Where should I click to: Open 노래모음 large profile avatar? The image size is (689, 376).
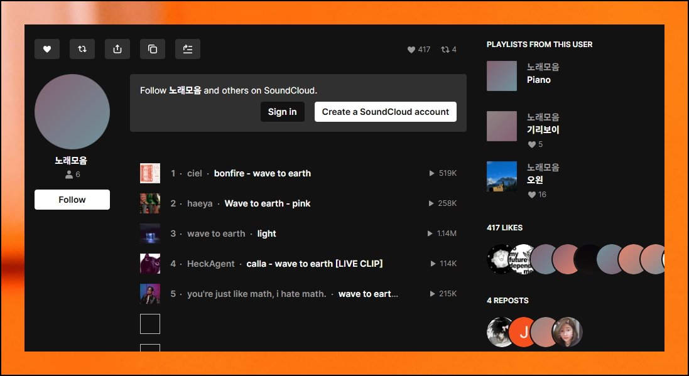pos(72,112)
